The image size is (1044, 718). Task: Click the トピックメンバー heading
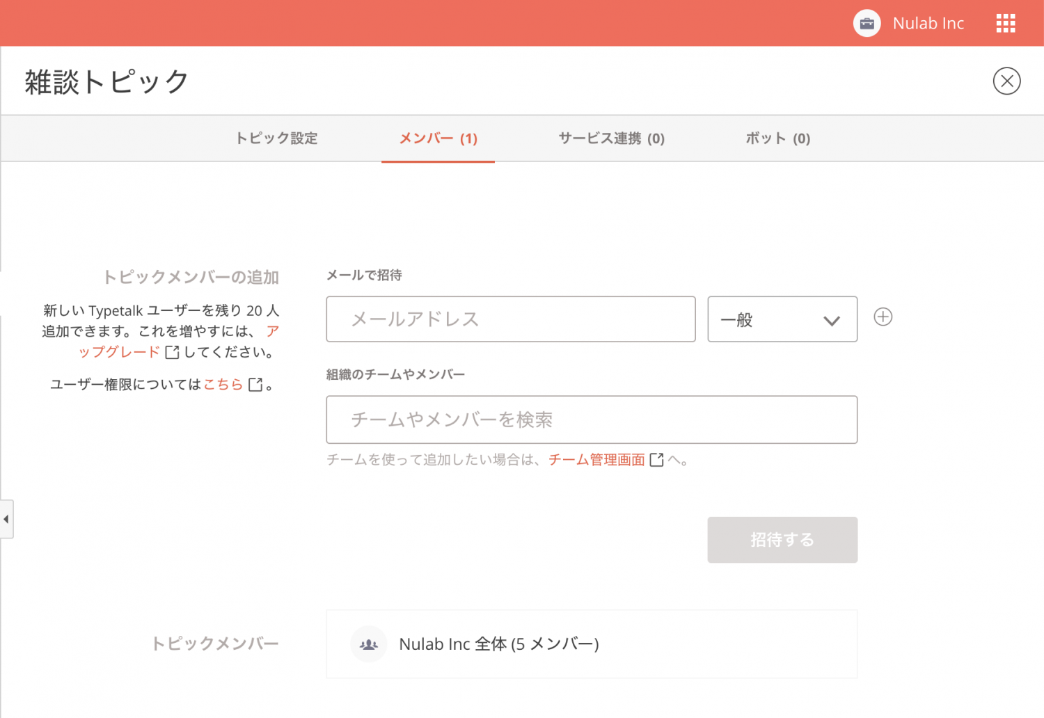tap(215, 644)
